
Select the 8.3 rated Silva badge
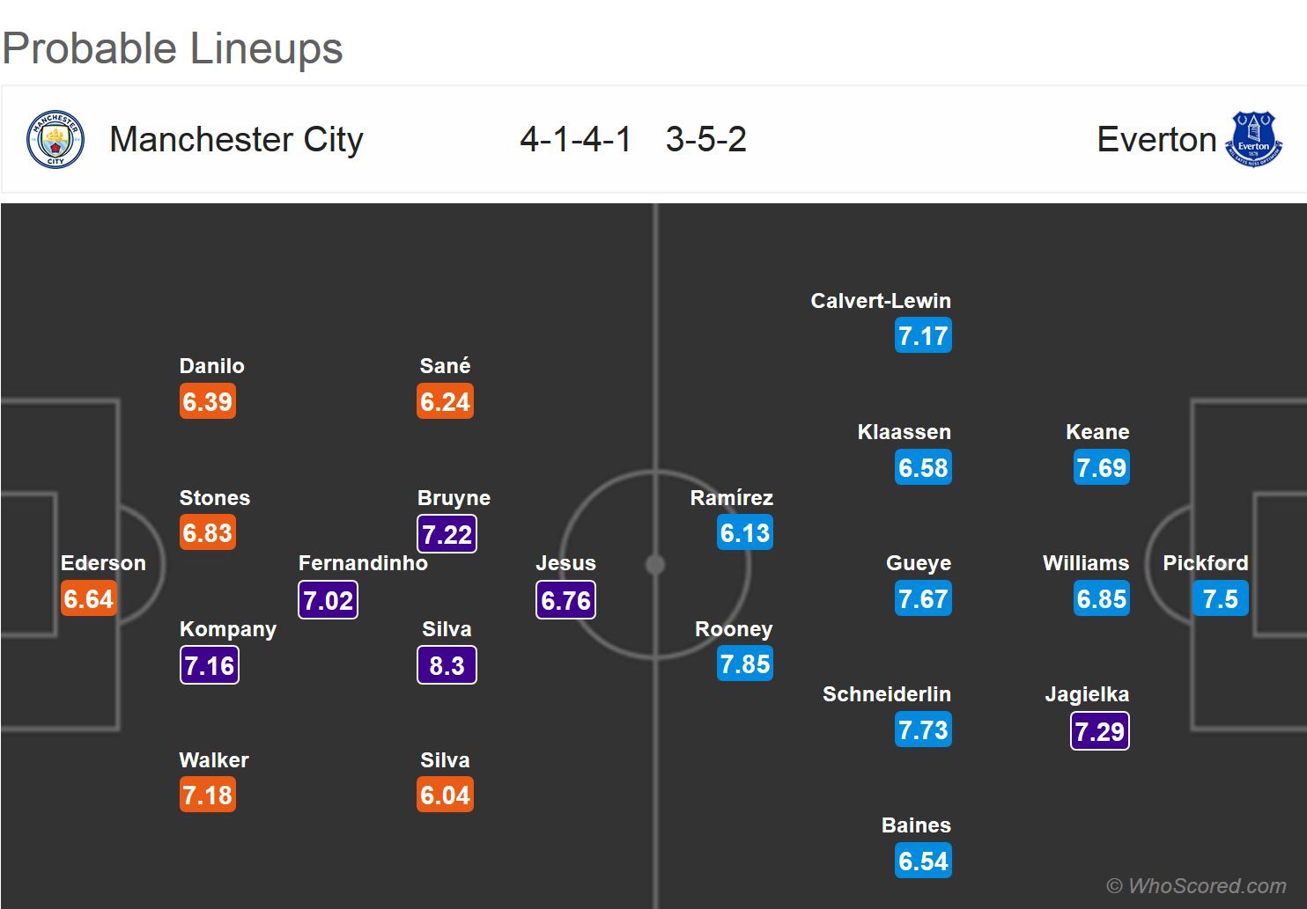point(447,665)
